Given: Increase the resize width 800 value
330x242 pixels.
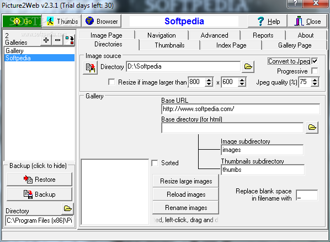Looking at the screenshot, I should coord(209,80).
